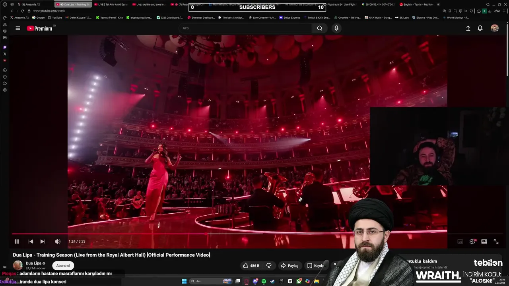Open YouTube bookmark
This screenshot has width=509, height=286.
click(x=55, y=17)
